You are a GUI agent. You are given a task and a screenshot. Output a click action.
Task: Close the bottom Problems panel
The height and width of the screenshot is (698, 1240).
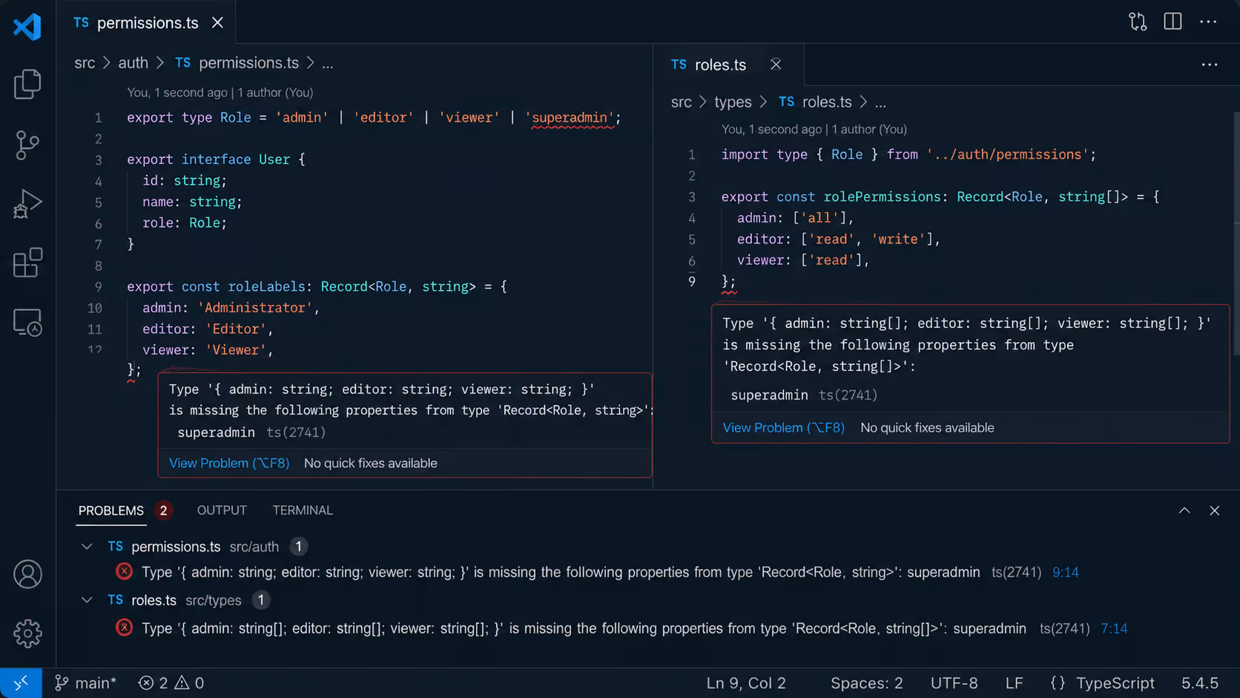coord(1214,510)
